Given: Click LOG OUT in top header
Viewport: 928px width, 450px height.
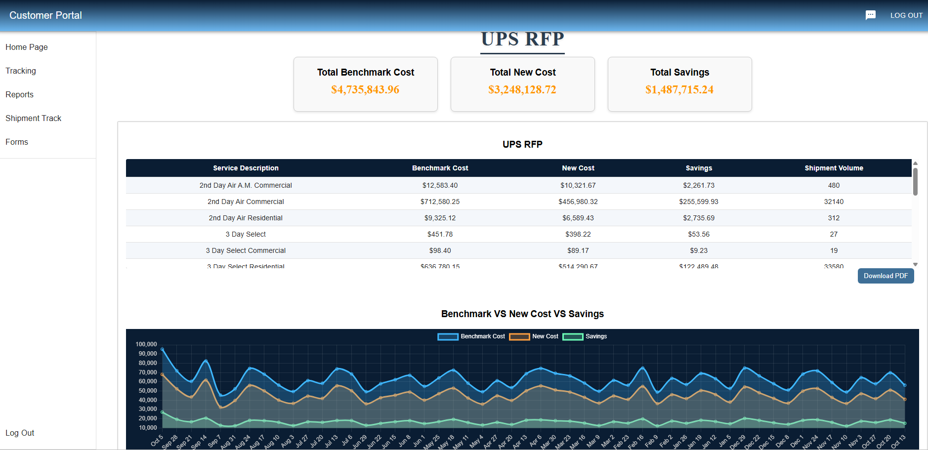Looking at the screenshot, I should click(906, 15).
